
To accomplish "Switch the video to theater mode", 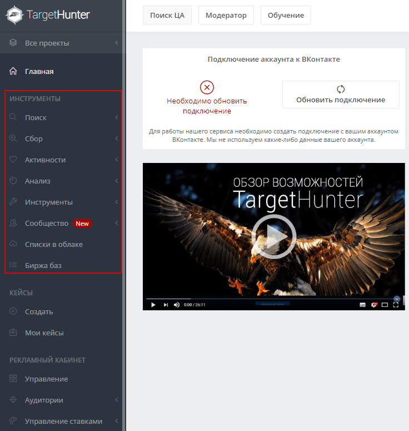I will coord(385,305).
